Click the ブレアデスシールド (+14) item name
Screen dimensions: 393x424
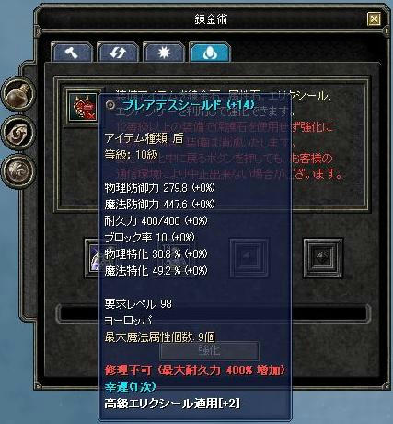point(189,105)
